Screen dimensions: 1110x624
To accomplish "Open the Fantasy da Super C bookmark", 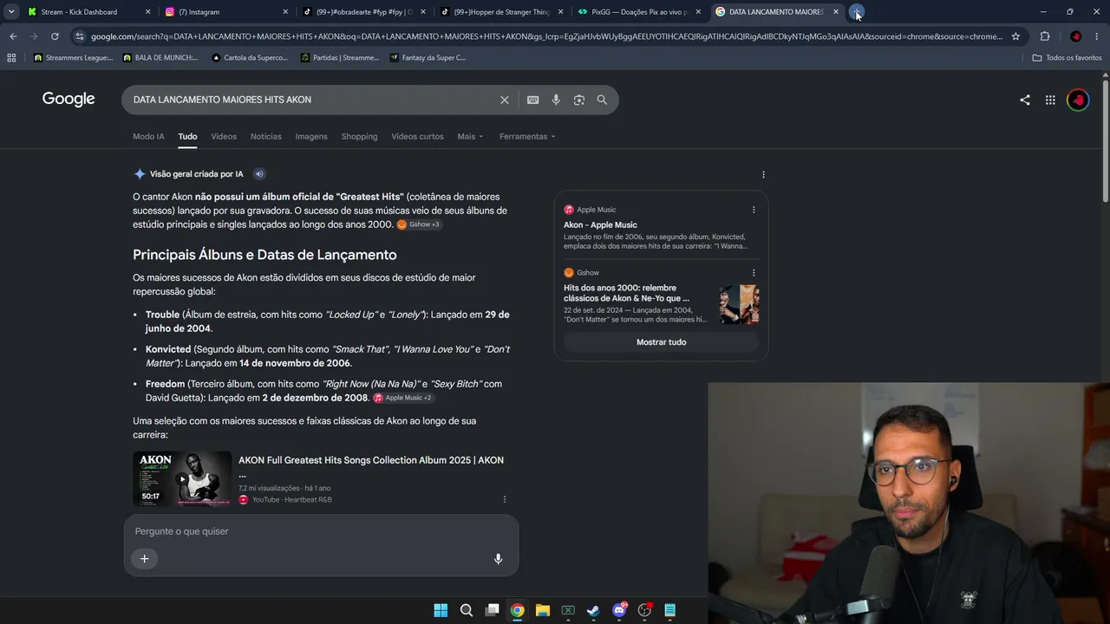I will 428,58.
